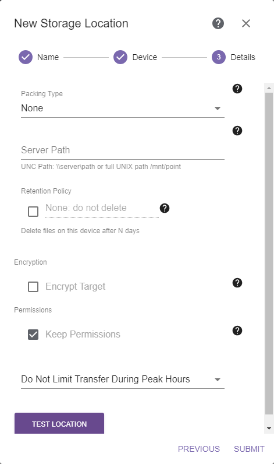Check the Encrypt Target checkbox
The height and width of the screenshot is (464, 274).
[33, 287]
